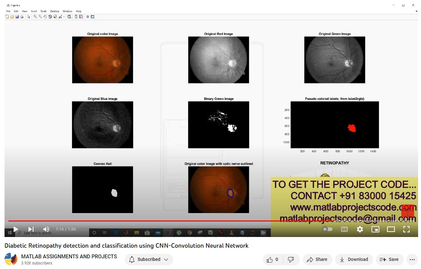This screenshot has width=421, height=269.
Task: Click the Diabetic Retinopathy video title
Action: tap(126, 246)
